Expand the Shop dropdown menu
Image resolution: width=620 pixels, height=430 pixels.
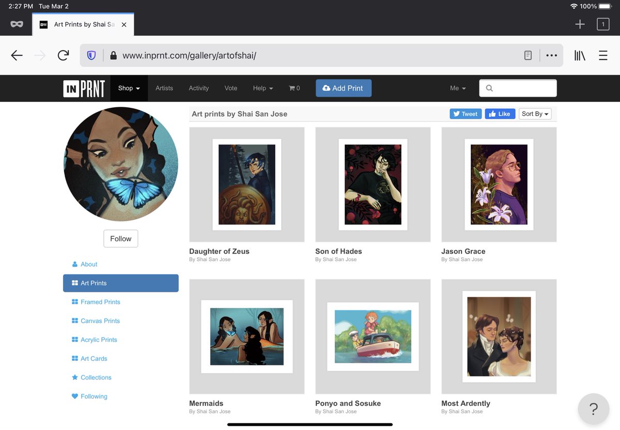coord(129,88)
